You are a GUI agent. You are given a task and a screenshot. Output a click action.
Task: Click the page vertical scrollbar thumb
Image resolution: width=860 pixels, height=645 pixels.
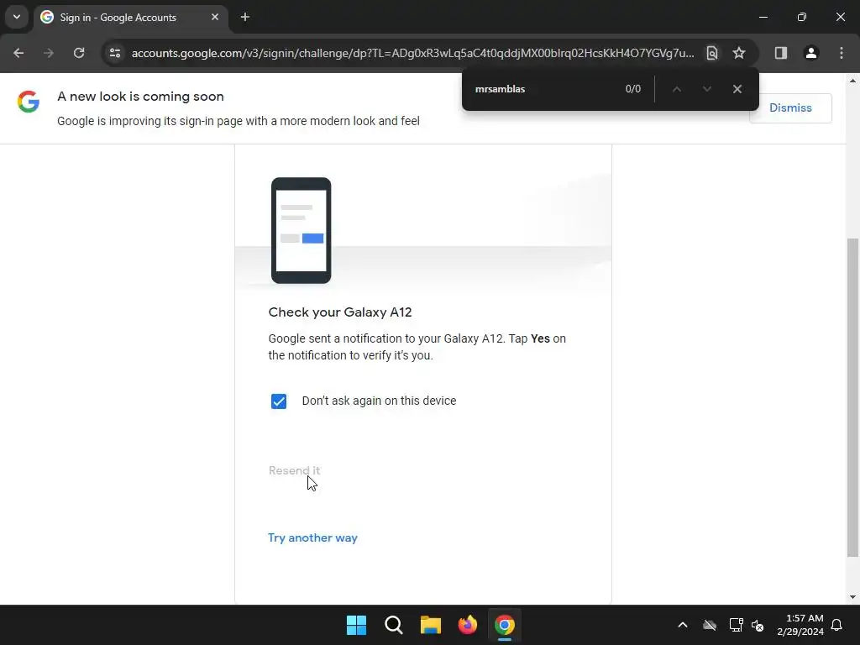pyautogui.click(x=852, y=397)
